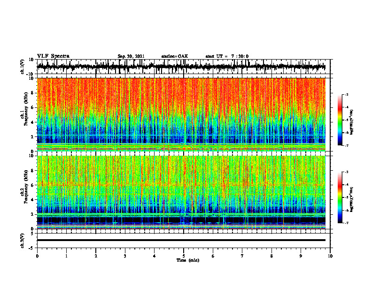The width and height of the screenshot is (372, 287).
Task: Click the log(PSD) label beside ch.2 colorbar
Action: tap(352, 199)
